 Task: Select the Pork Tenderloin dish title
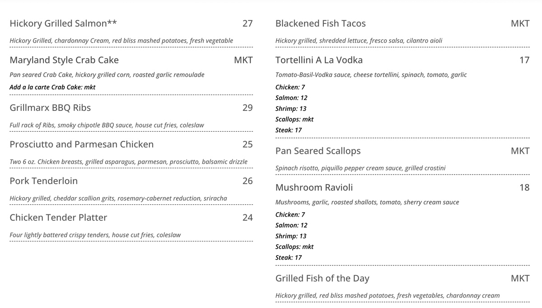[43, 181]
